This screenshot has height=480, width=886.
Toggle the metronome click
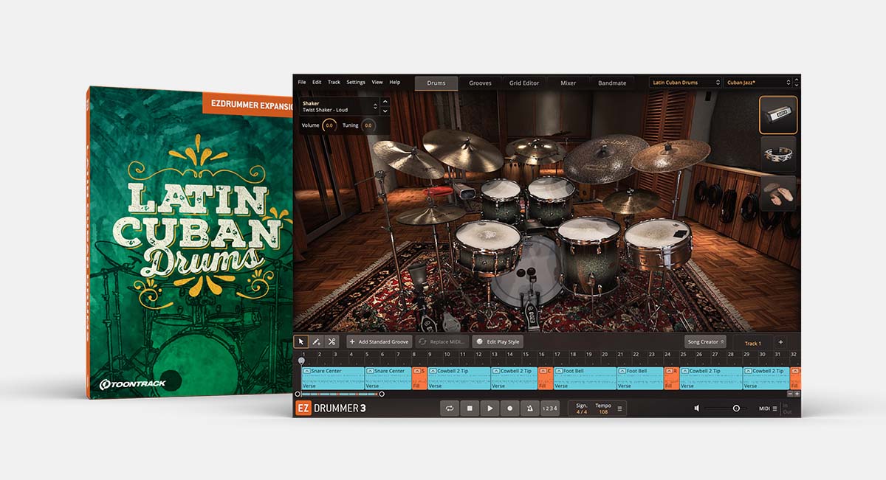tap(529, 408)
